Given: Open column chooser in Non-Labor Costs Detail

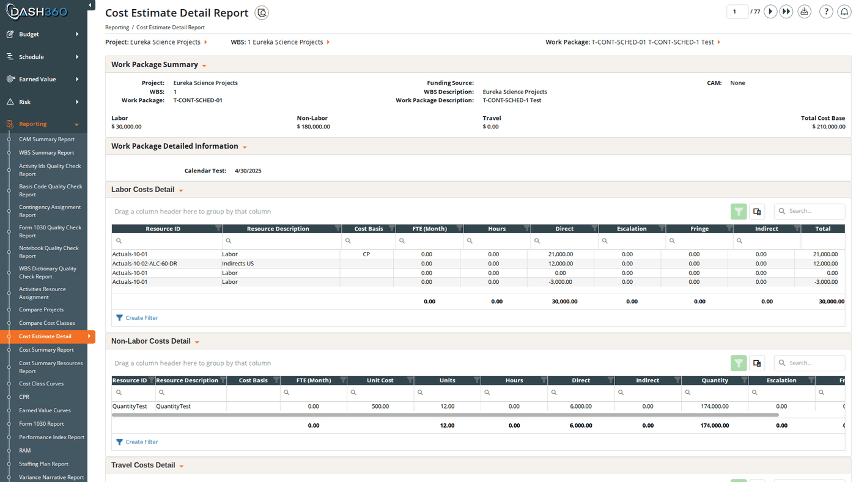Looking at the screenshot, I should point(757,363).
